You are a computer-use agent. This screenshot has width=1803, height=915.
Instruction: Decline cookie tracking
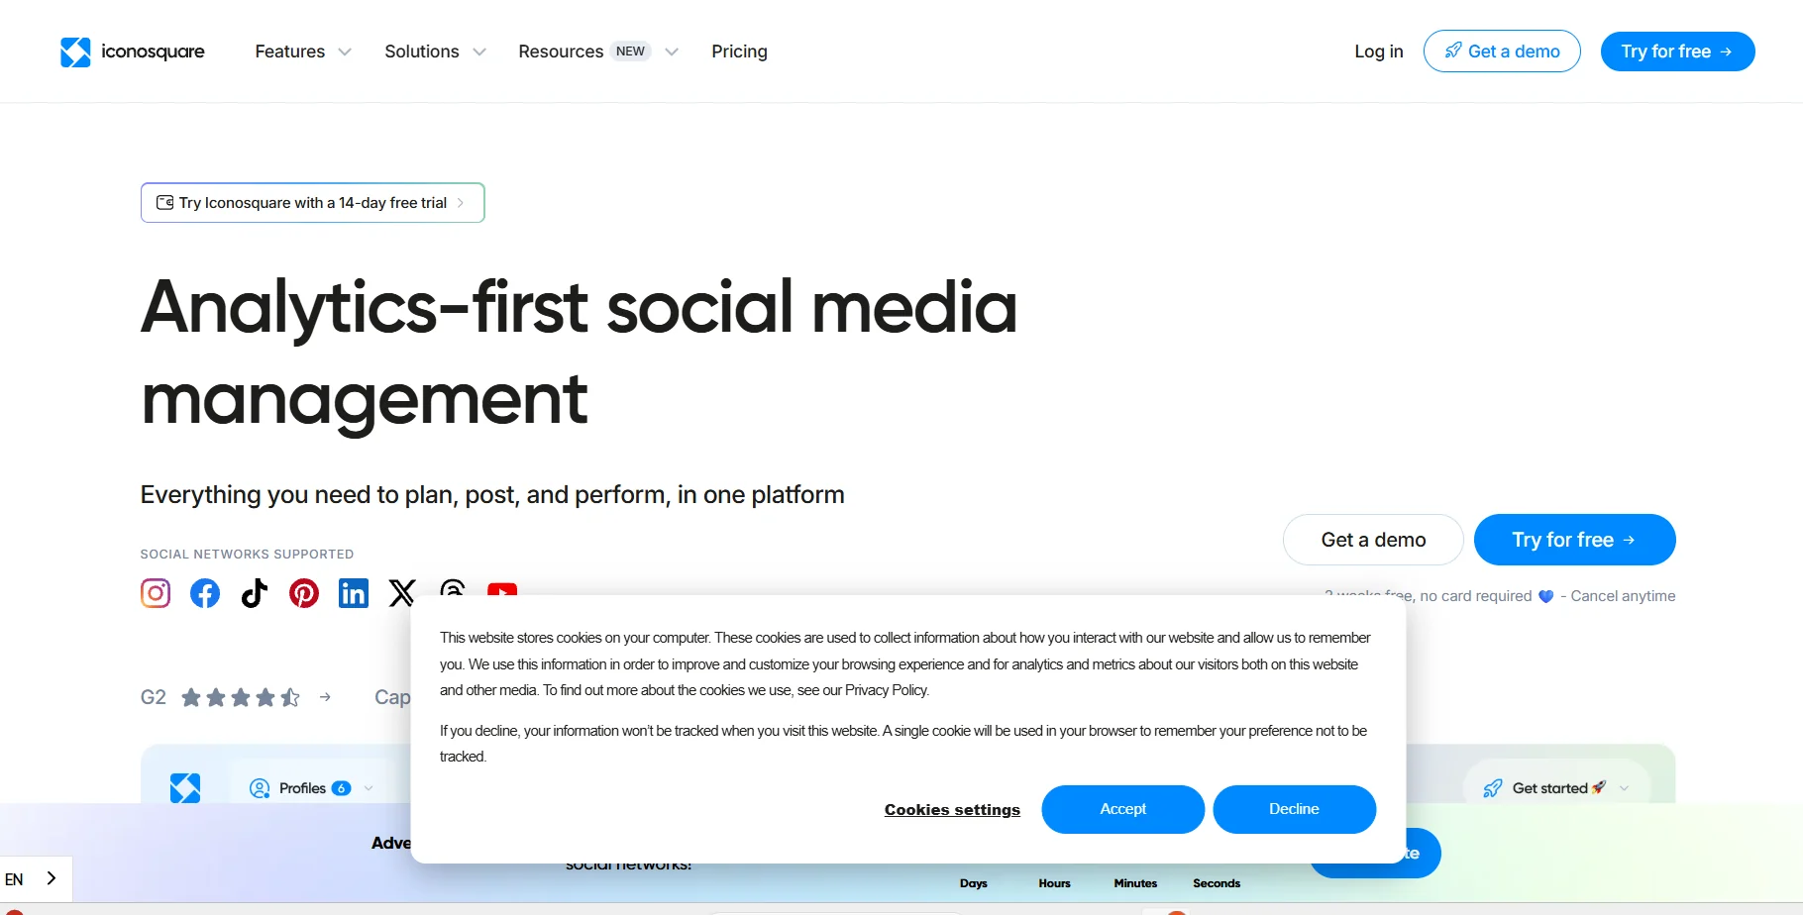click(x=1294, y=809)
